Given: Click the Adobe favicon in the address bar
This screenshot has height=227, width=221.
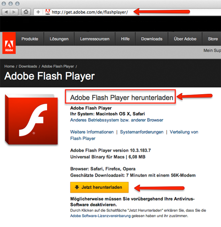Looking at the screenshot, I should click(x=47, y=12).
